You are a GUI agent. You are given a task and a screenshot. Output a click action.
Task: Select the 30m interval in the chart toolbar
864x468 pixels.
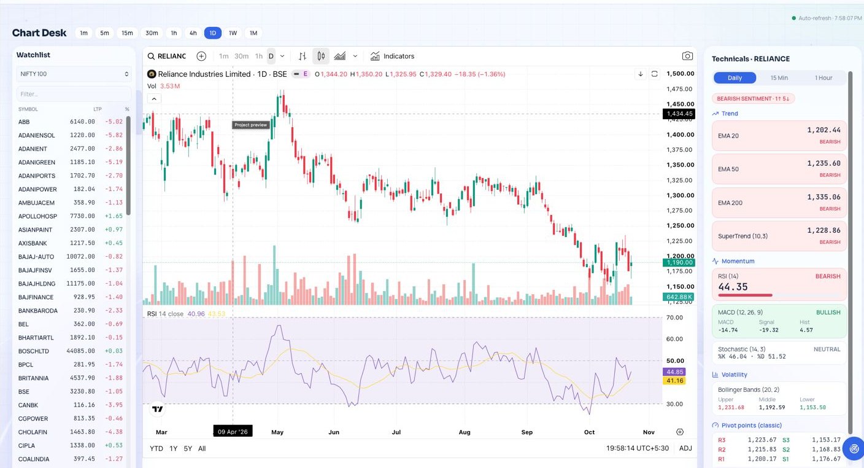click(x=242, y=57)
